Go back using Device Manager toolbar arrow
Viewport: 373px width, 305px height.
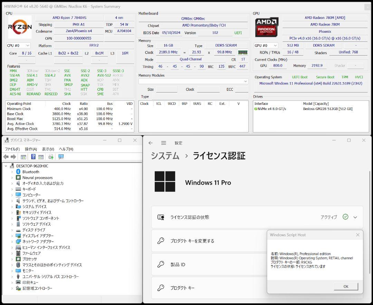(x=6, y=157)
